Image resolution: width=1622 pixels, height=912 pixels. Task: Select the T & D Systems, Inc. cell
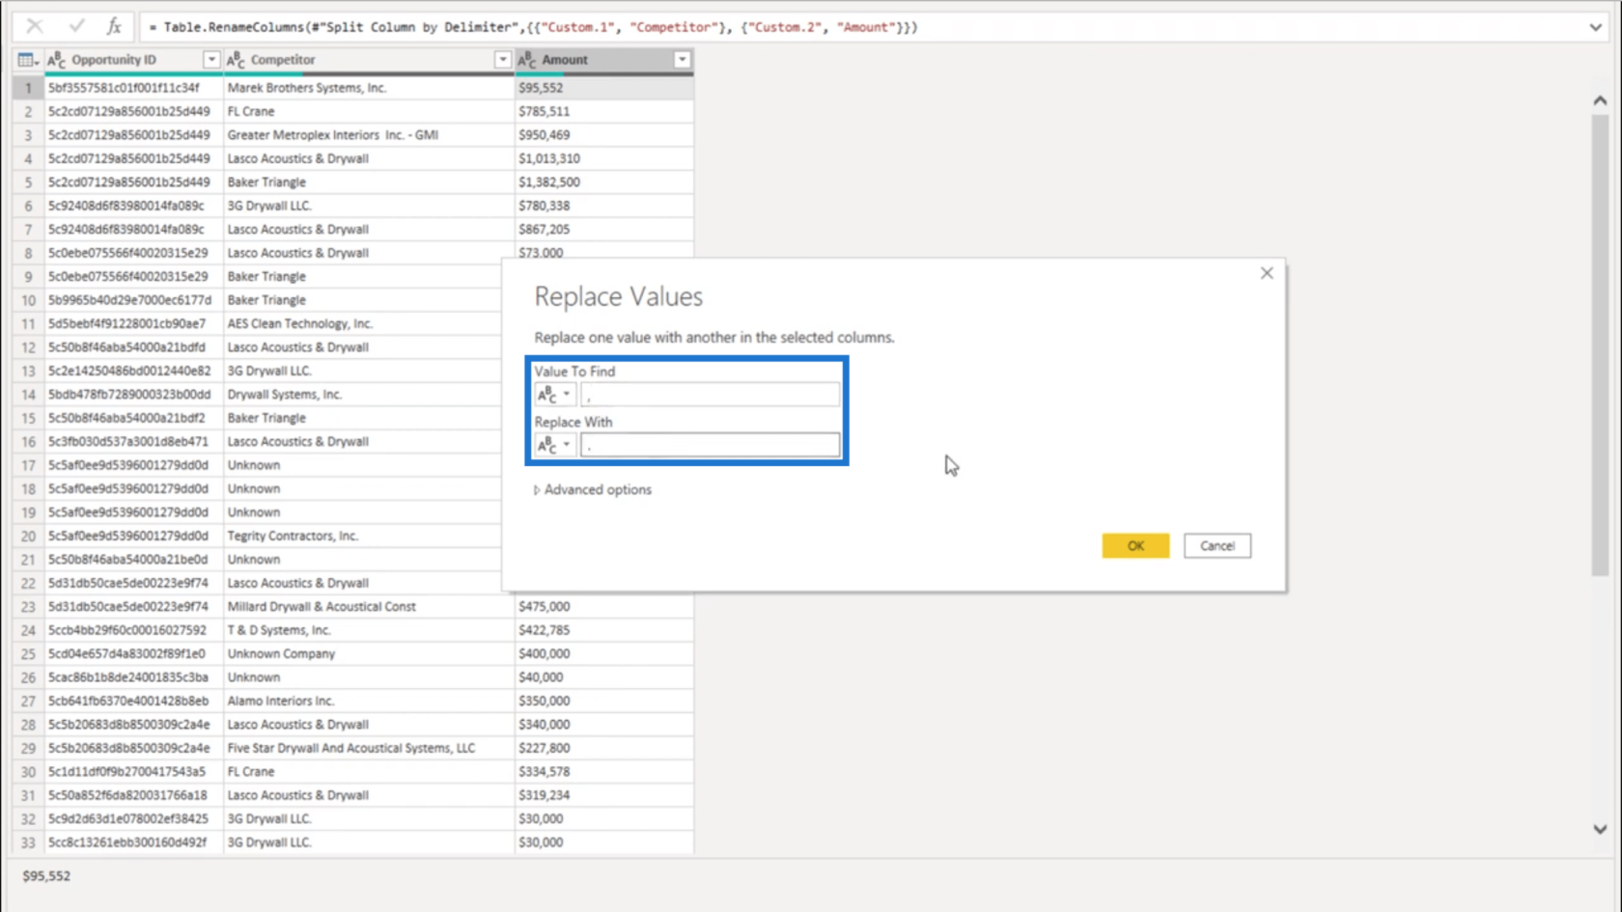point(369,630)
